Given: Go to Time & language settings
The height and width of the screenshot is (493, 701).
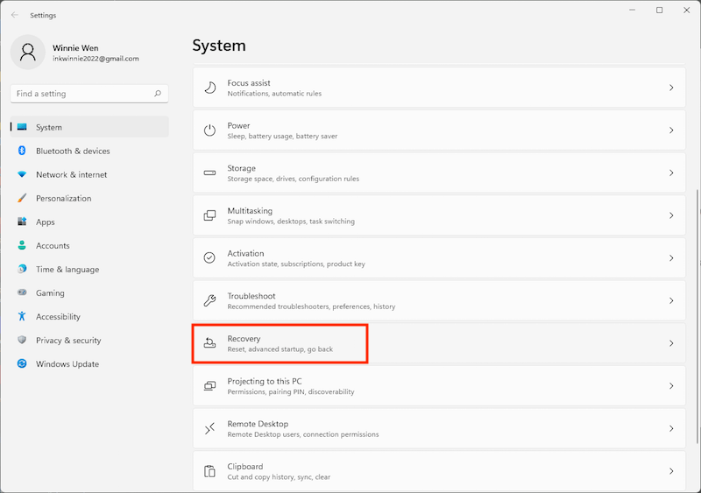Looking at the screenshot, I should (89, 269).
